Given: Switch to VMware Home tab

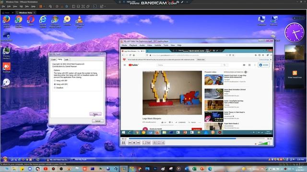Looking at the screenshot, I should [x=7, y=13].
